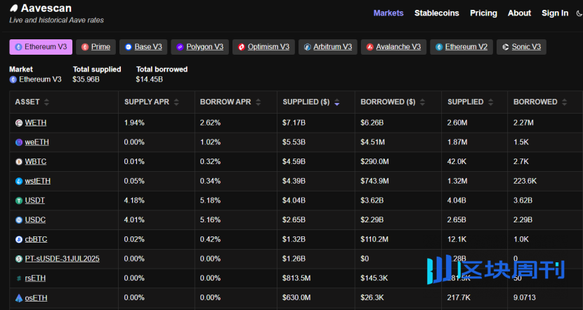Click the USDT token icon
583x310 pixels.
[x=19, y=201]
